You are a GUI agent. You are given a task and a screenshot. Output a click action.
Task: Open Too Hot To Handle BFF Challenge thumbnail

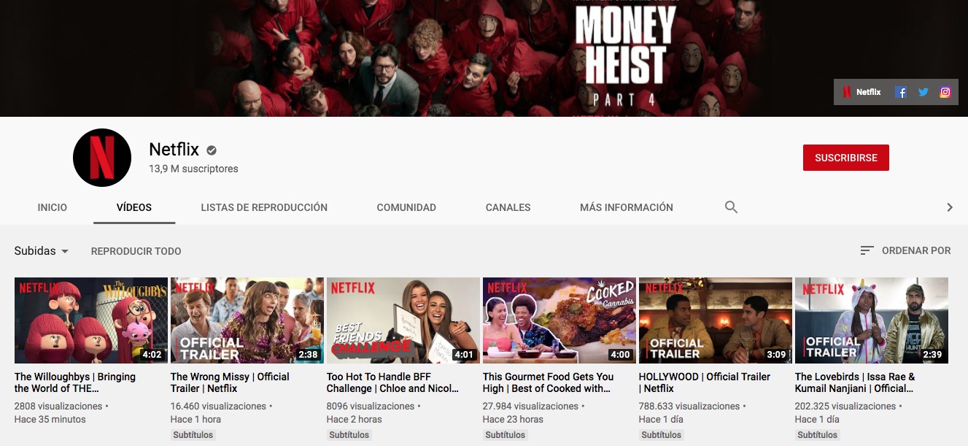[403, 320]
